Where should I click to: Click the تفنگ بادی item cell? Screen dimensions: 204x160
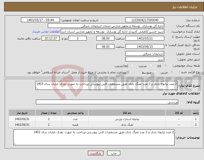pyautogui.click(x=127, y=125)
